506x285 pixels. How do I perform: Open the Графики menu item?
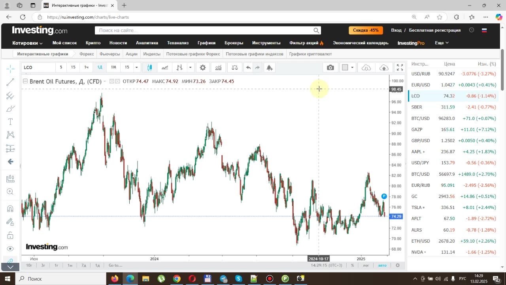click(x=206, y=43)
